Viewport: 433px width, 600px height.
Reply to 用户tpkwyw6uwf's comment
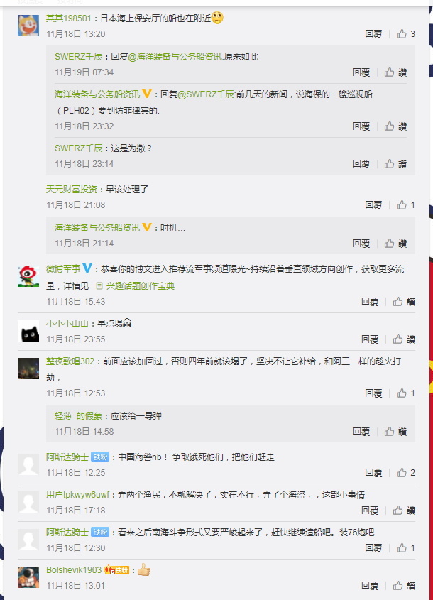coord(370,511)
